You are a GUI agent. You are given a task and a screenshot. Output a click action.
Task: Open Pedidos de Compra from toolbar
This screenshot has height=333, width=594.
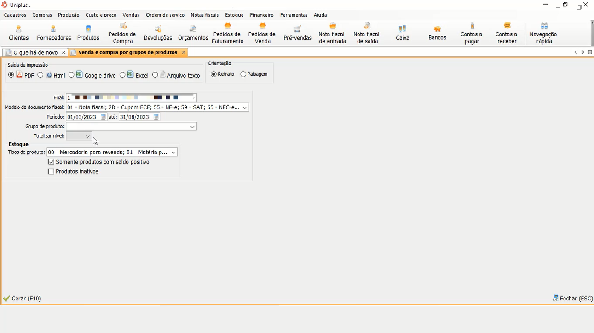pyautogui.click(x=123, y=33)
